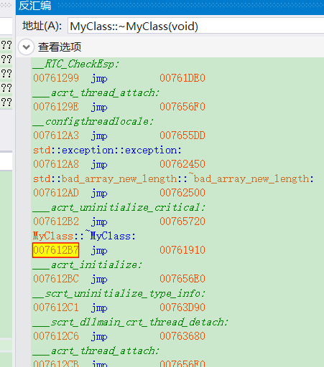Viewport: 324px width, 367px height.
Task: Click jump target 00761DE0
Action: pos(182,78)
